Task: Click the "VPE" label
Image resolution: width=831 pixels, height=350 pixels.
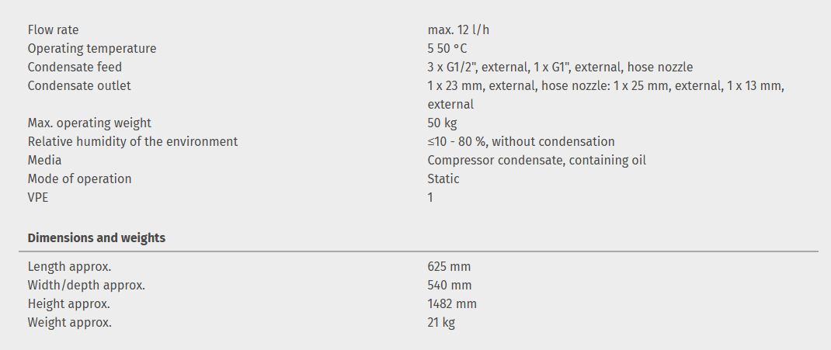Action: (40, 198)
